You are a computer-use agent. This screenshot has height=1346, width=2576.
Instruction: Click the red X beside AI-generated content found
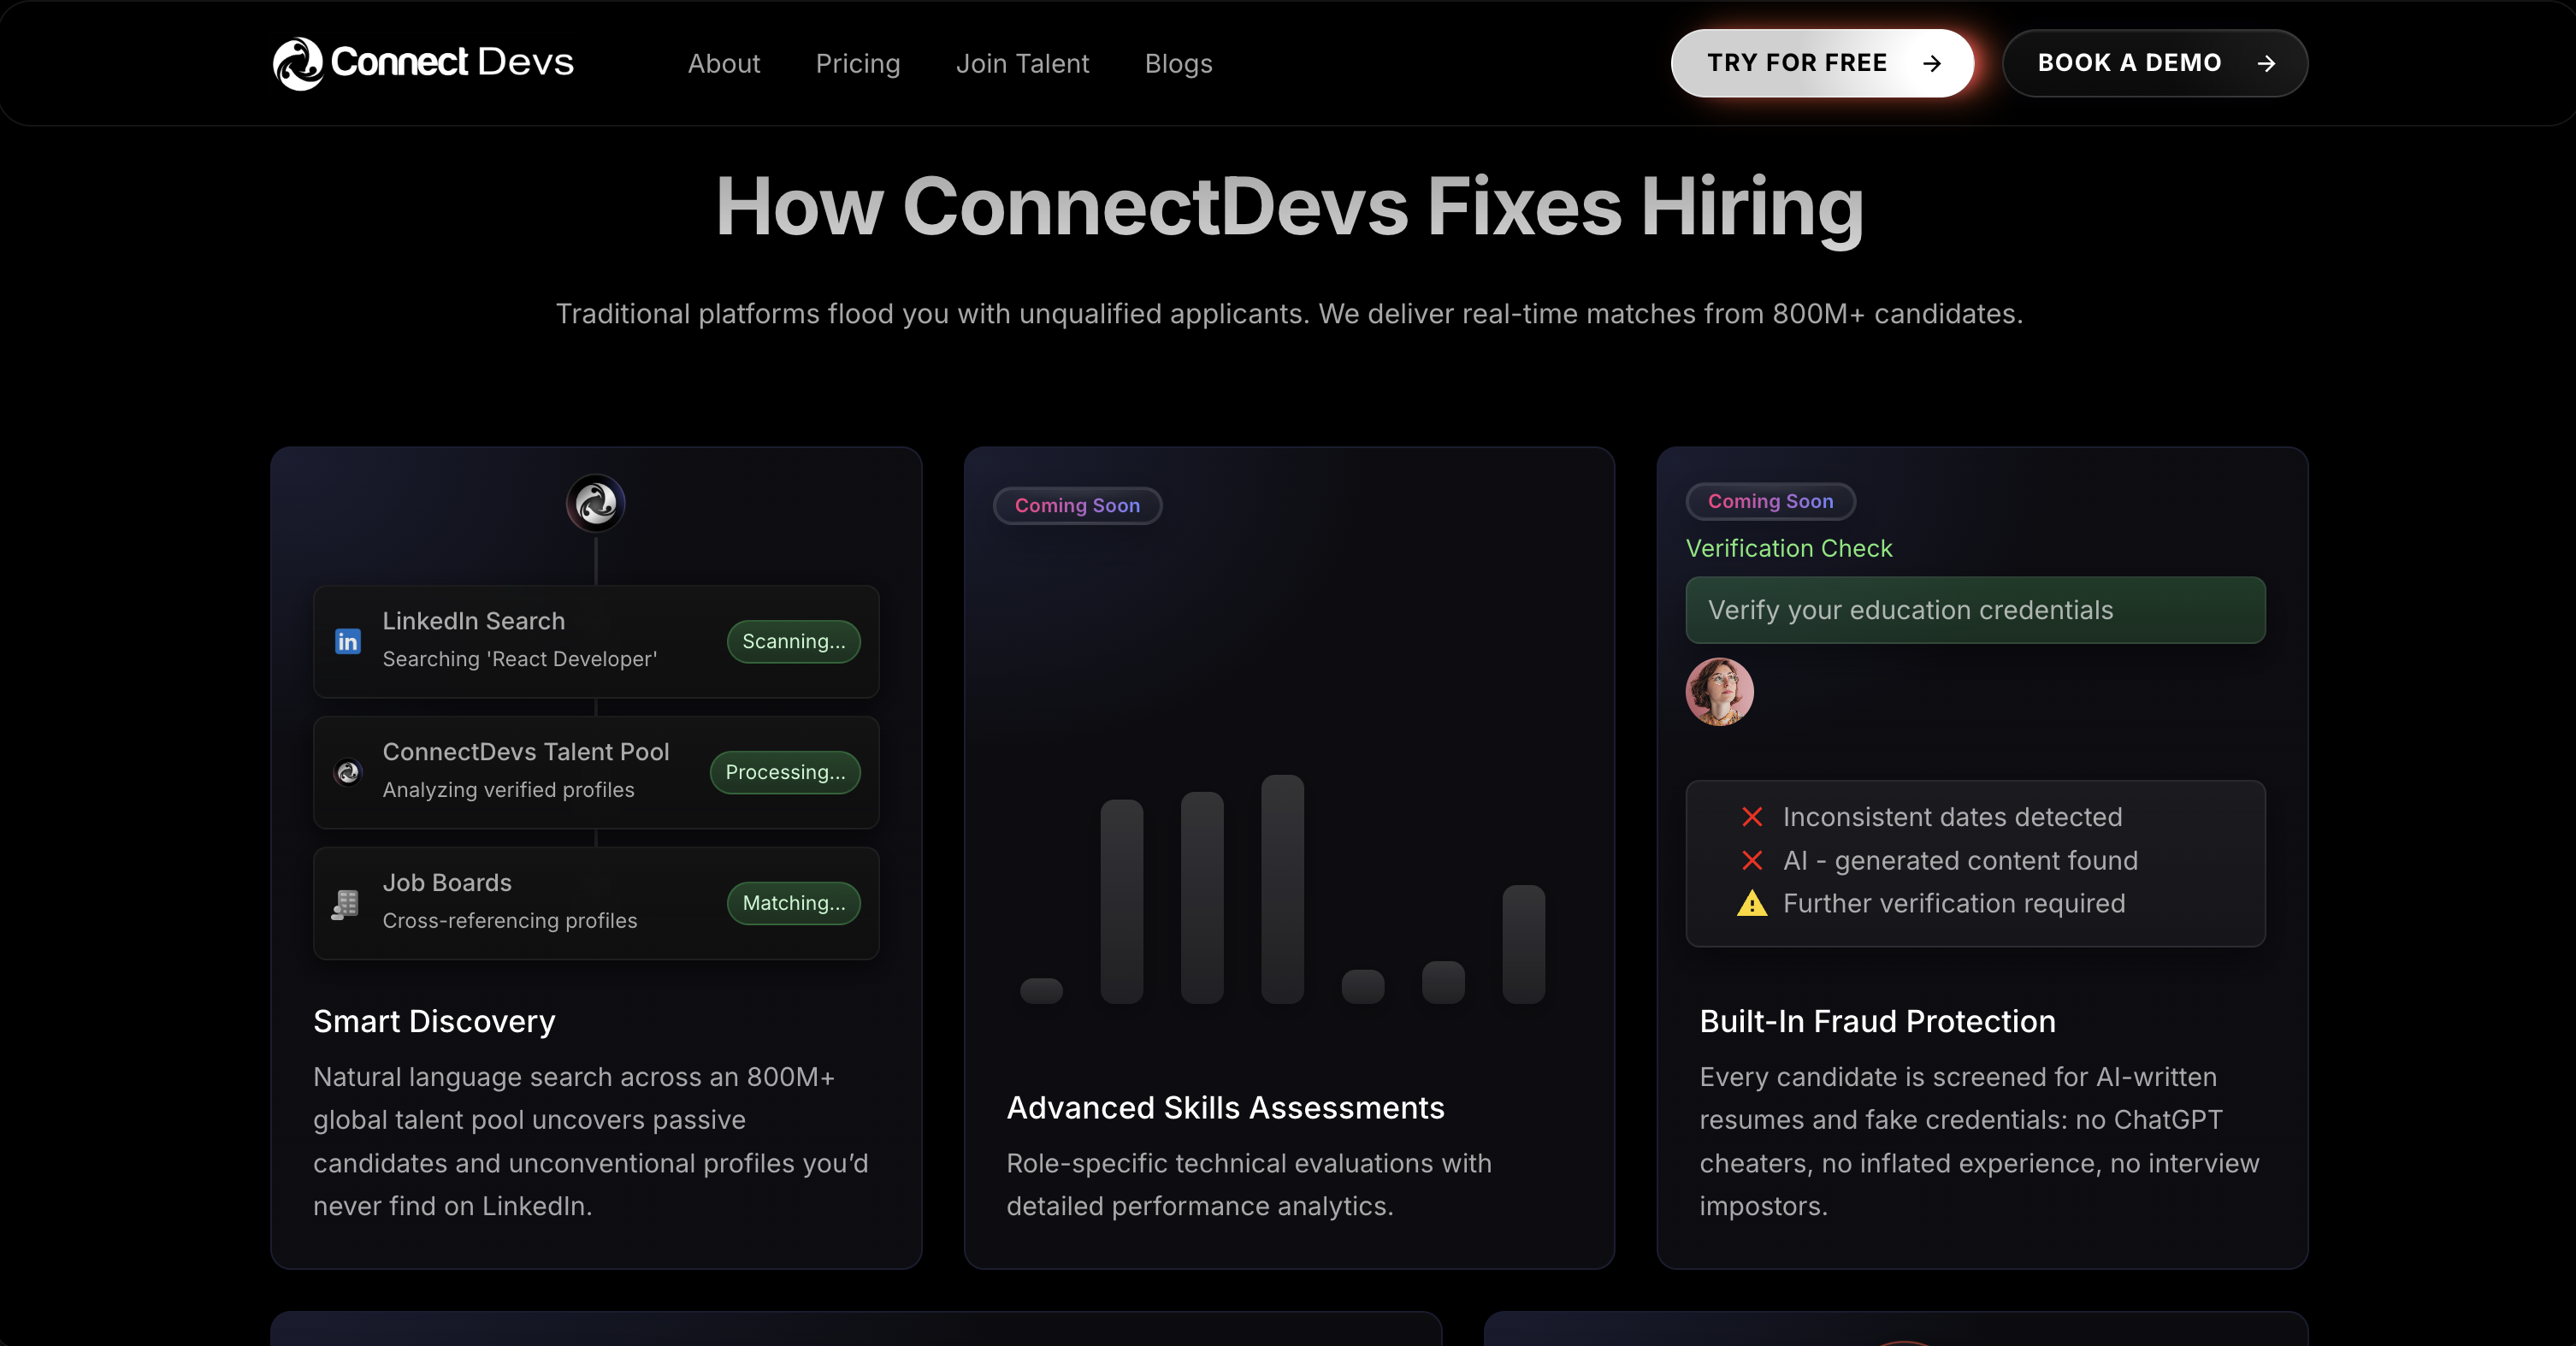(1752, 861)
